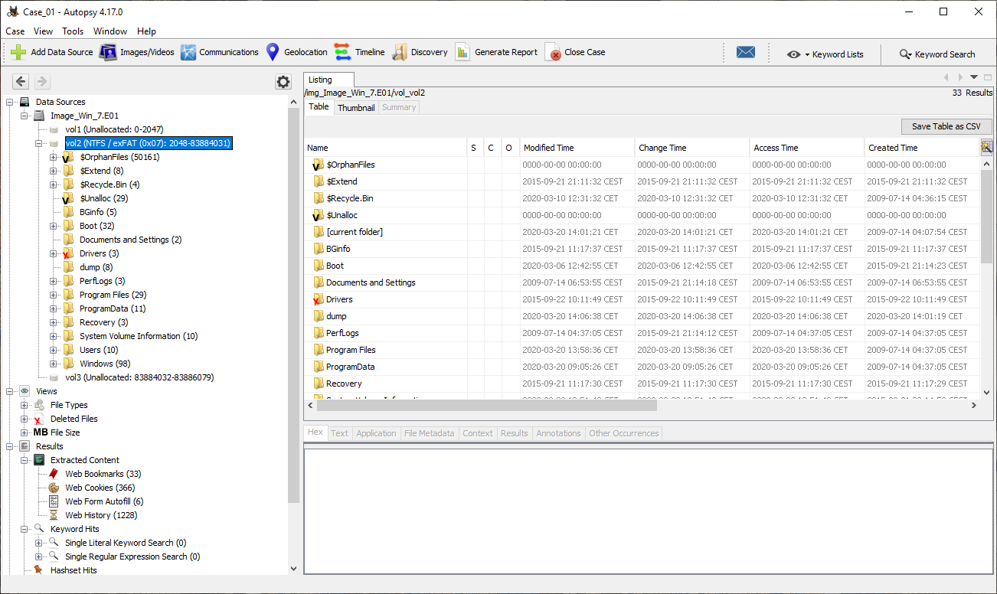Select the PerfLogs row in the table

click(642, 333)
